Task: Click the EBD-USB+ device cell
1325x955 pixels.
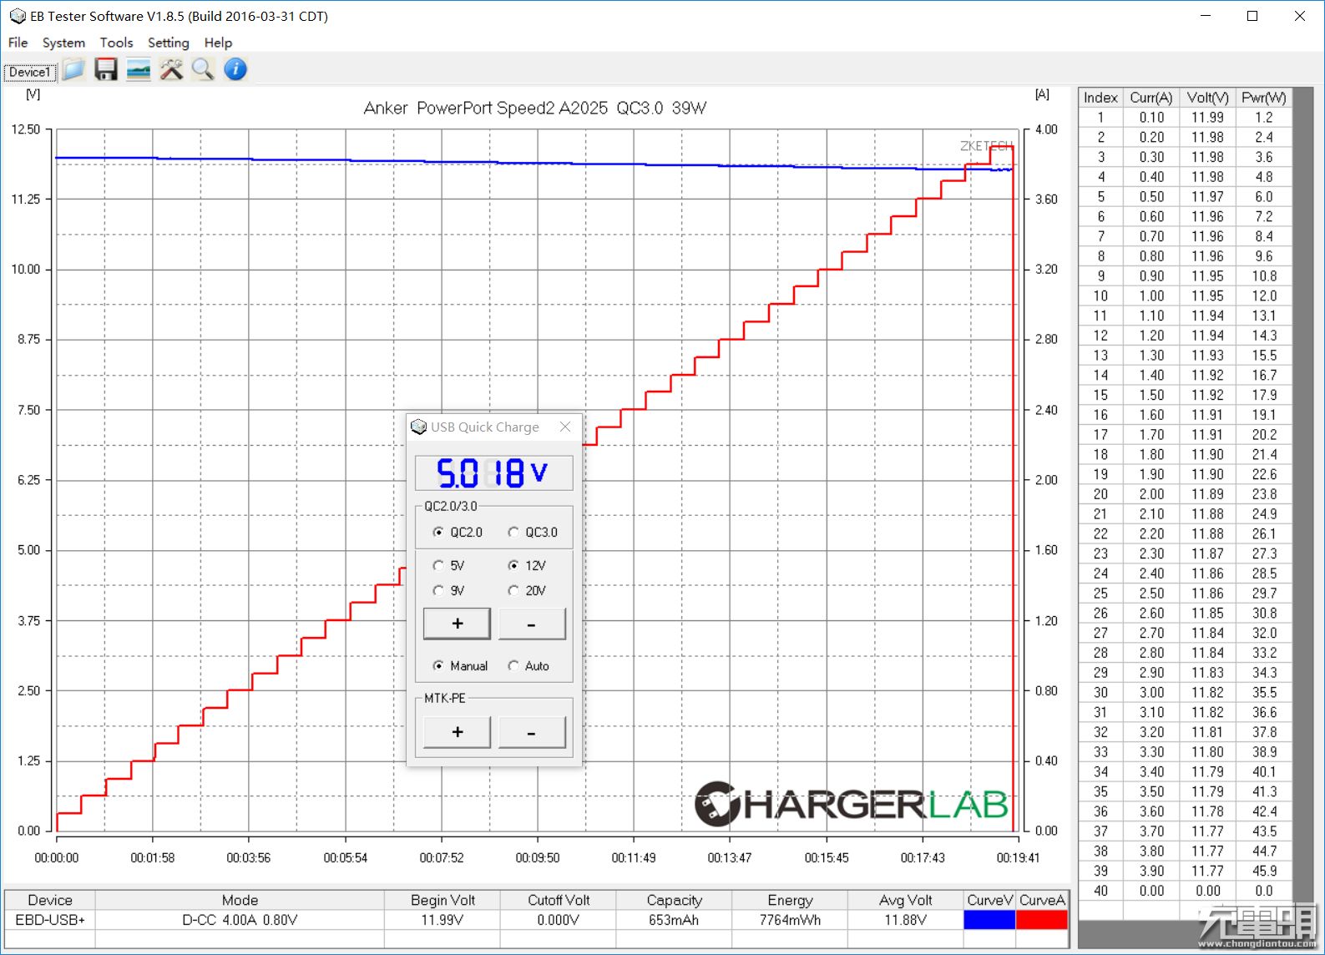Action: pos(50,920)
